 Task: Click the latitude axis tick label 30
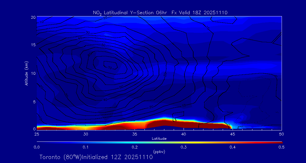pos(86,134)
